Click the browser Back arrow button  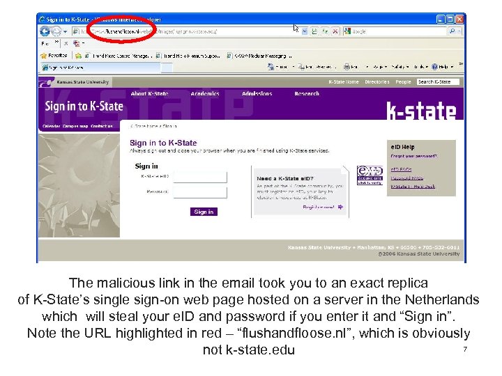click(45, 31)
